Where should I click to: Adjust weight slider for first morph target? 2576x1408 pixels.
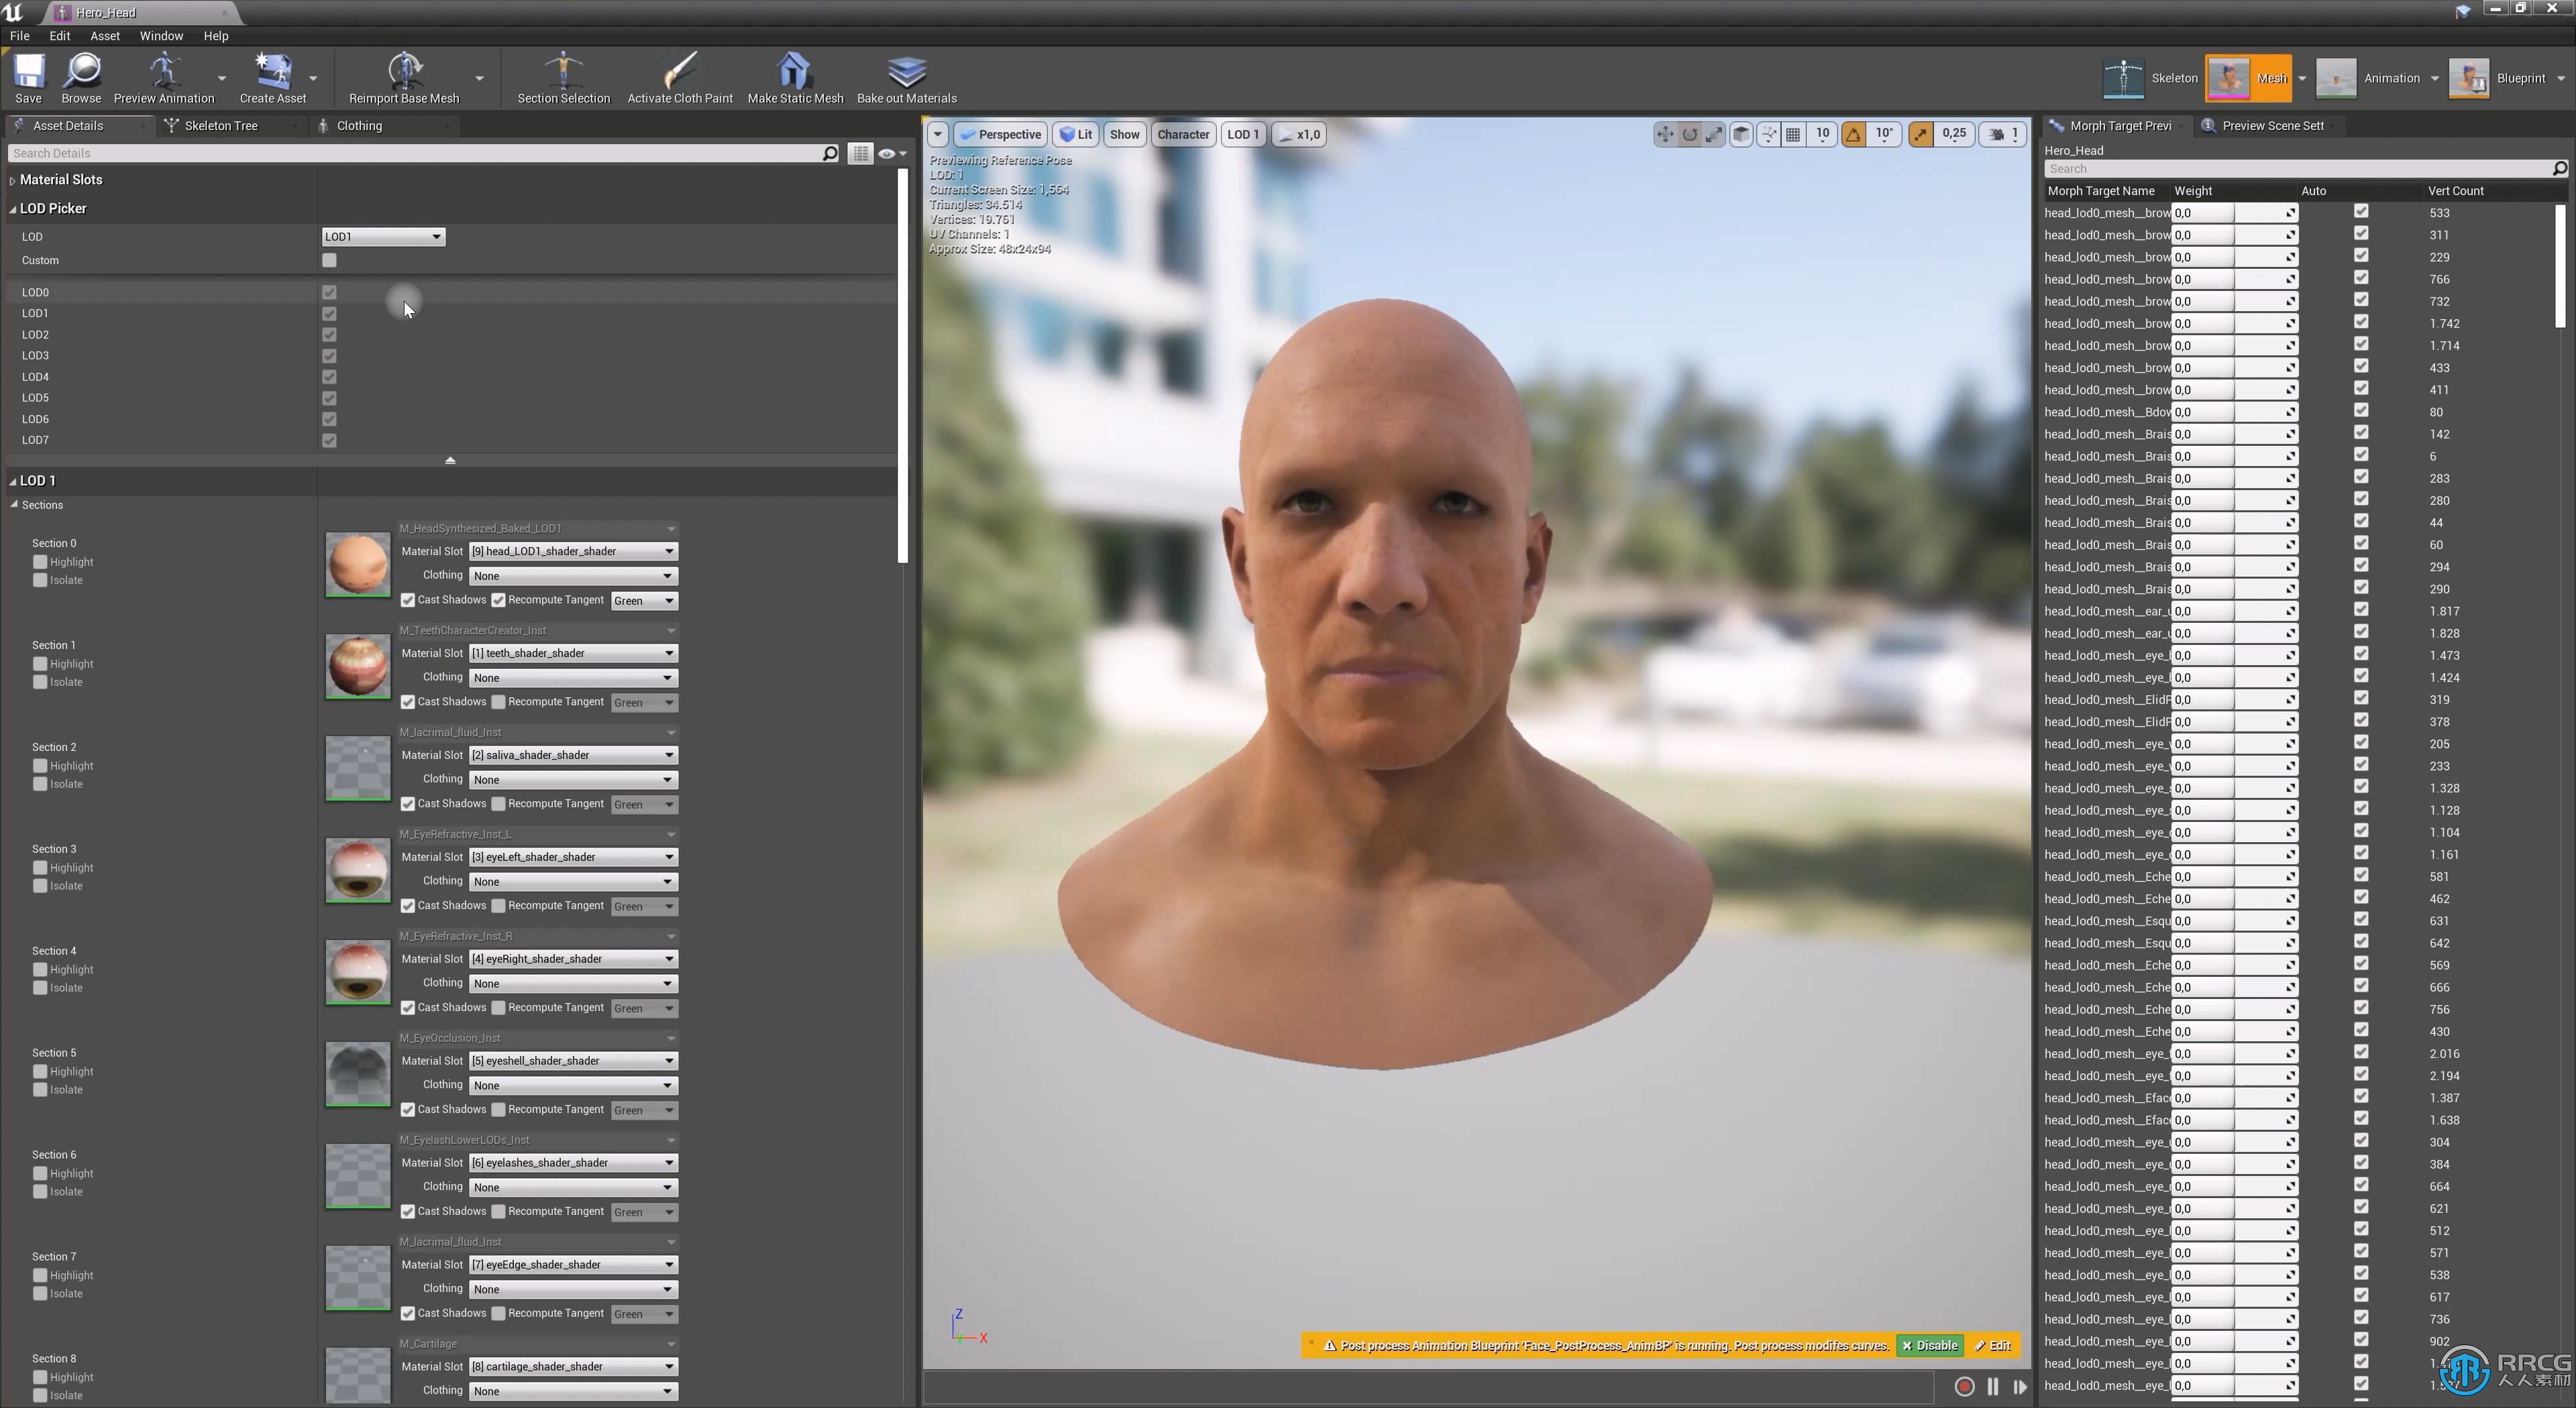tap(2234, 213)
